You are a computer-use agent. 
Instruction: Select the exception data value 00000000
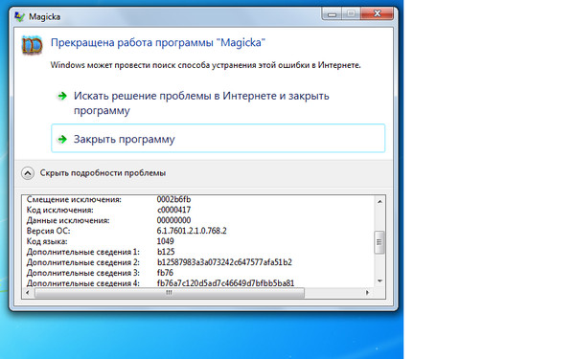[x=173, y=220]
